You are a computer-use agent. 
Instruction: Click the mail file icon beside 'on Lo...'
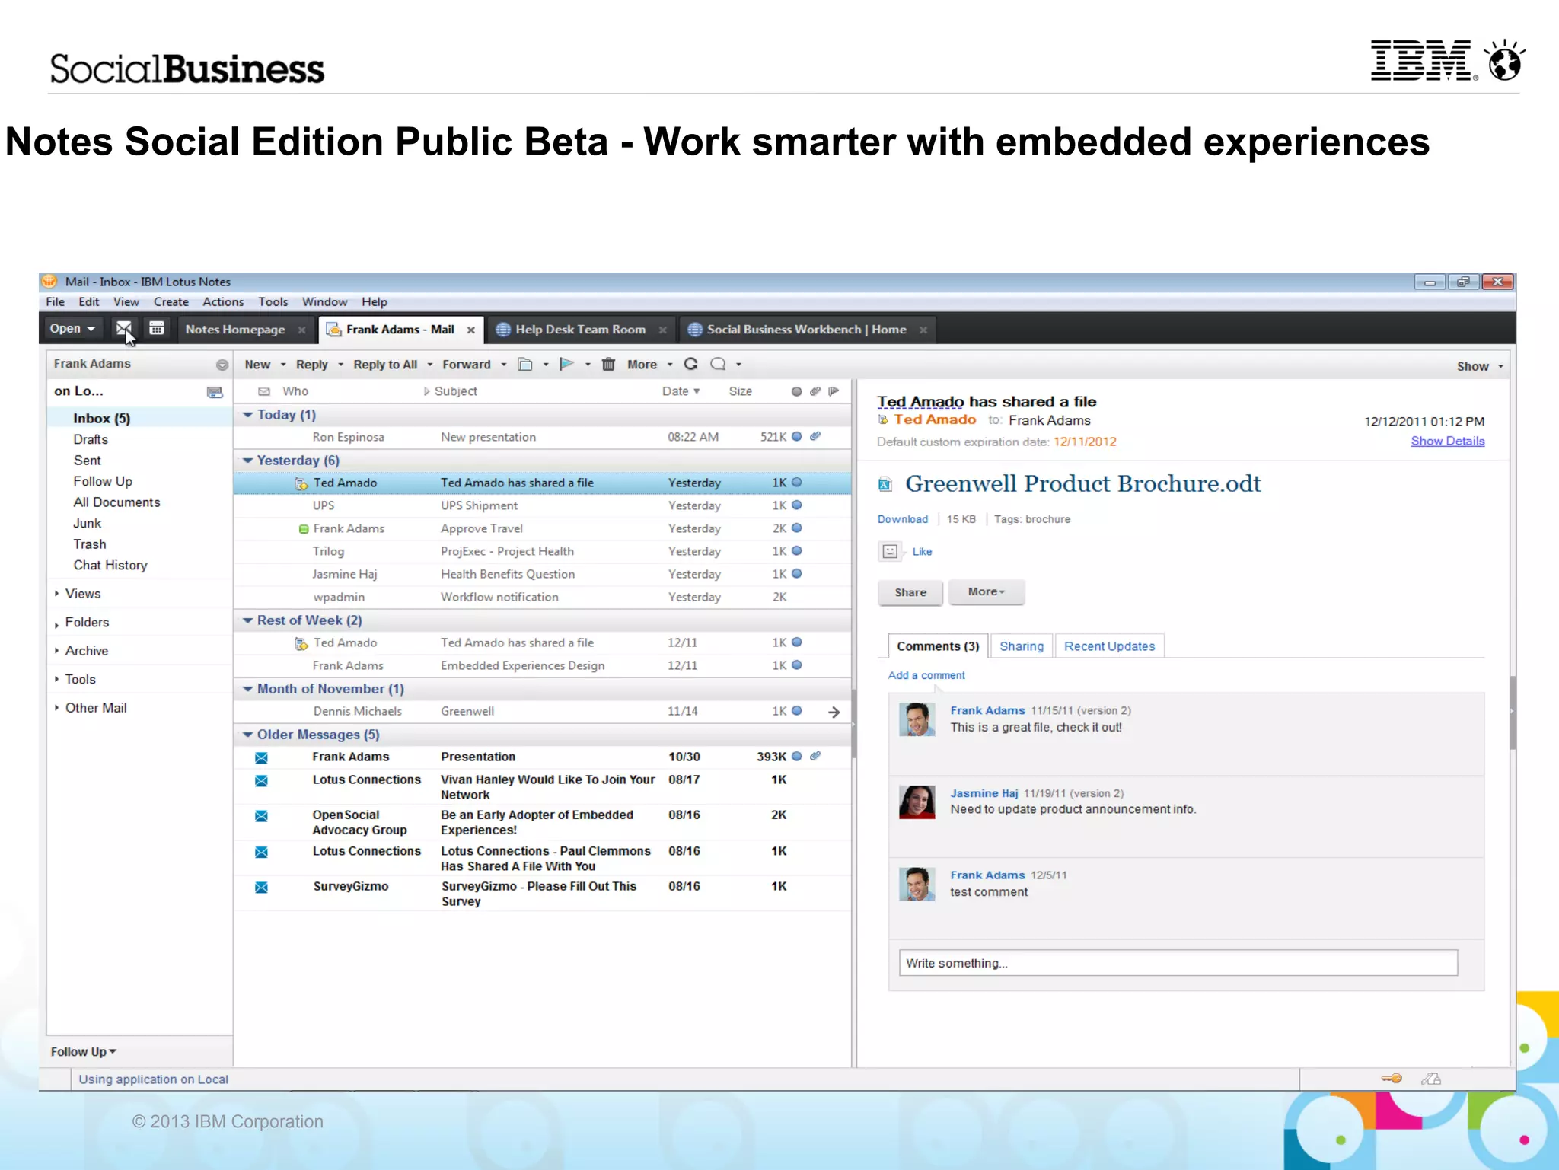[x=215, y=392]
